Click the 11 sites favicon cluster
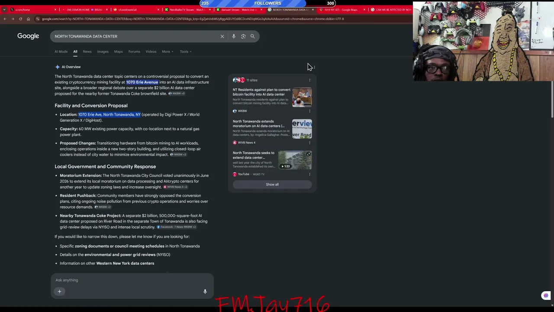The width and height of the screenshot is (554, 312). pos(239,80)
